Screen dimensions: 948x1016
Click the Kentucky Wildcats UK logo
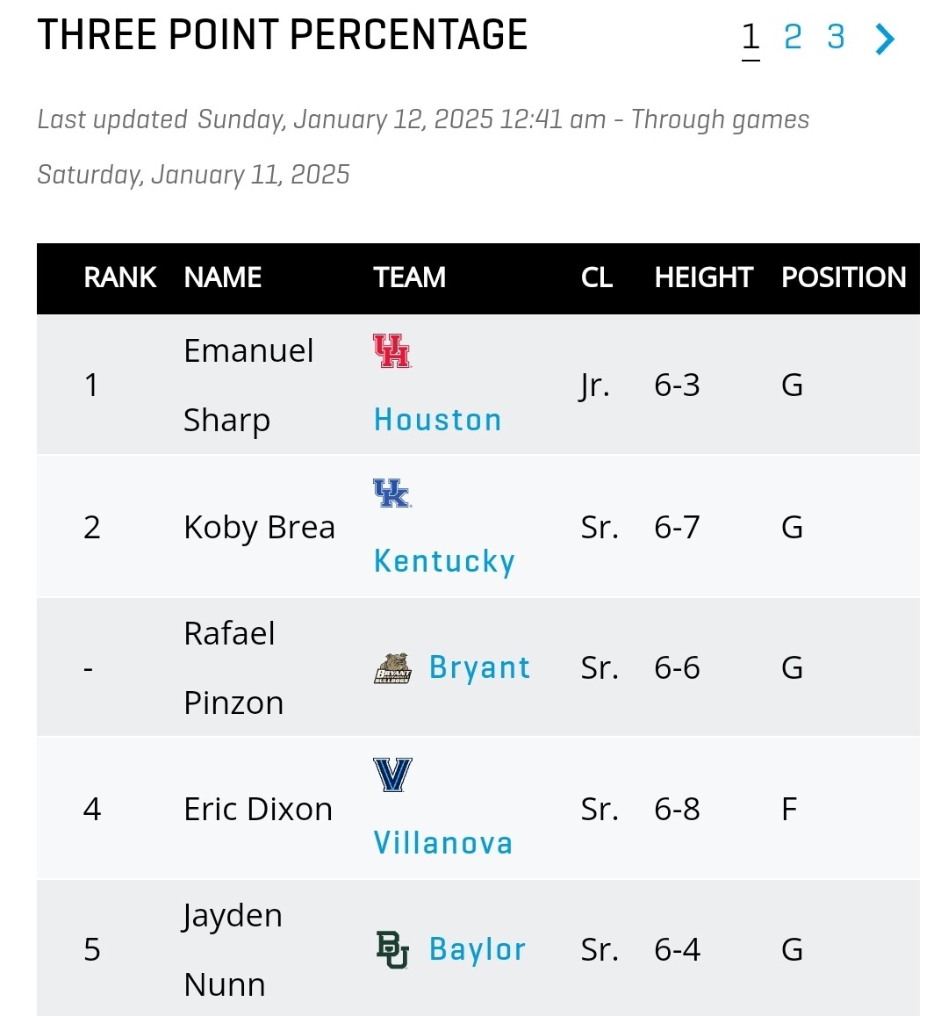(392, 493)
